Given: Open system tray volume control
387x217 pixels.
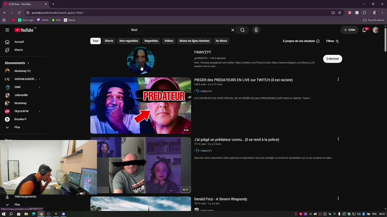Looking at the screenshot, I should point(358,214).
